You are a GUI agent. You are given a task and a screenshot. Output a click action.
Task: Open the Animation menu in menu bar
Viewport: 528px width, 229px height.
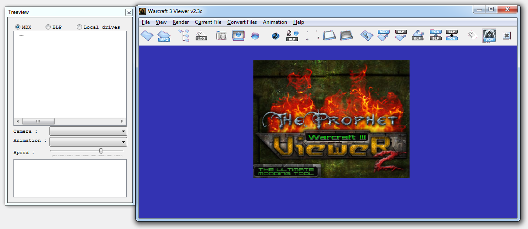(275, 22)
